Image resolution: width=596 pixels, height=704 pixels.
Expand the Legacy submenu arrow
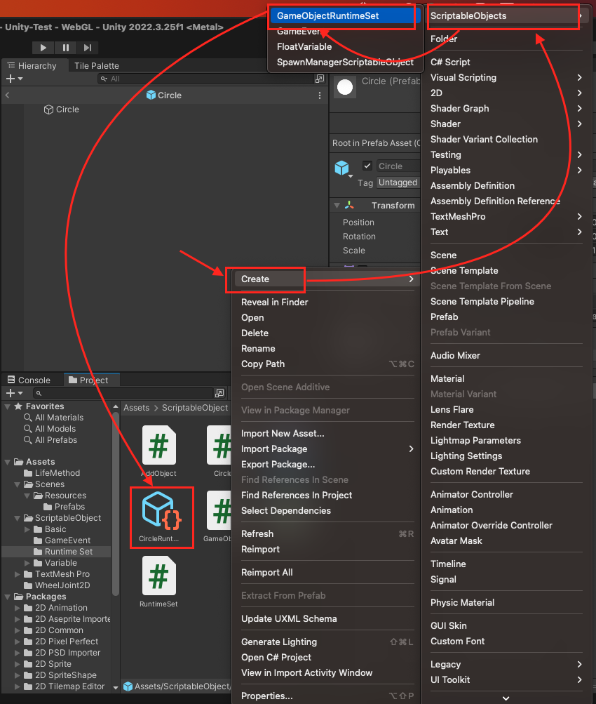pos(579,664)
